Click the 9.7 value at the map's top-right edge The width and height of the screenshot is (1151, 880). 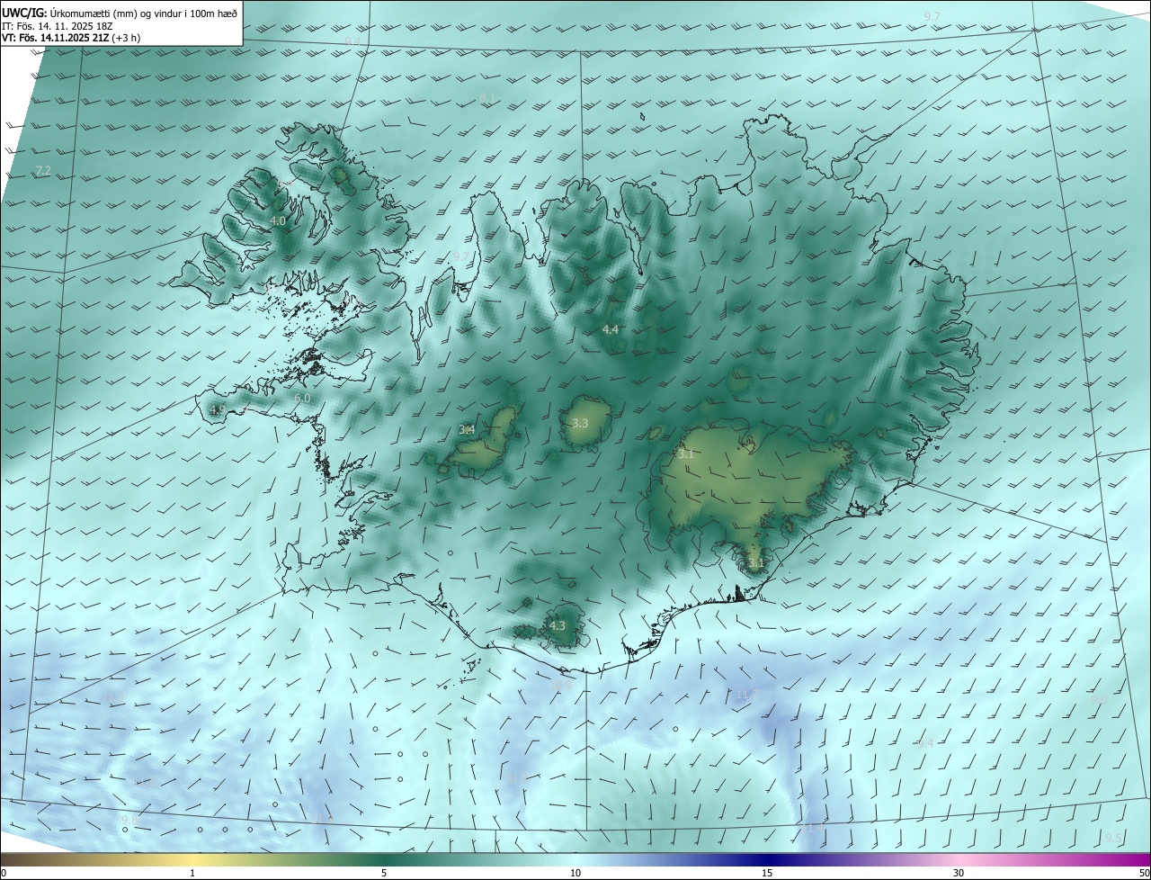click(932, 17)
